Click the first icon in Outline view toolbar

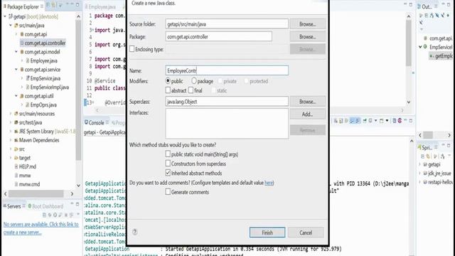(x=421, y=15)
